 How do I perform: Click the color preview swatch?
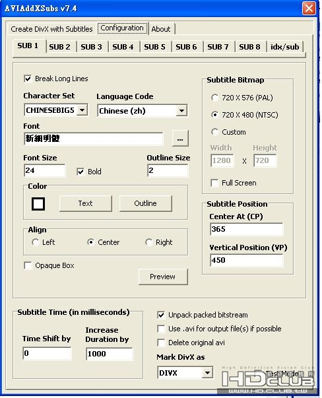click(38, 204)
